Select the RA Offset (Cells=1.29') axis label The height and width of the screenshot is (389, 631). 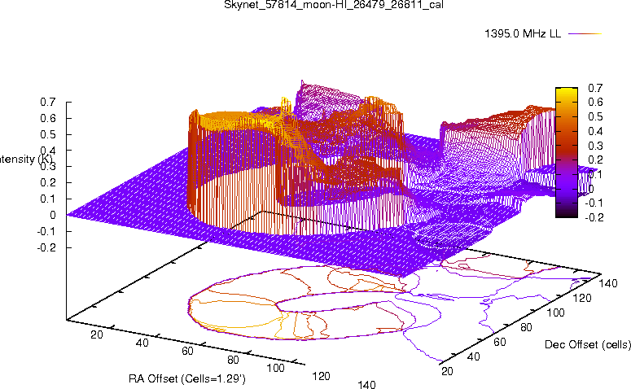(x=187, y=378)
